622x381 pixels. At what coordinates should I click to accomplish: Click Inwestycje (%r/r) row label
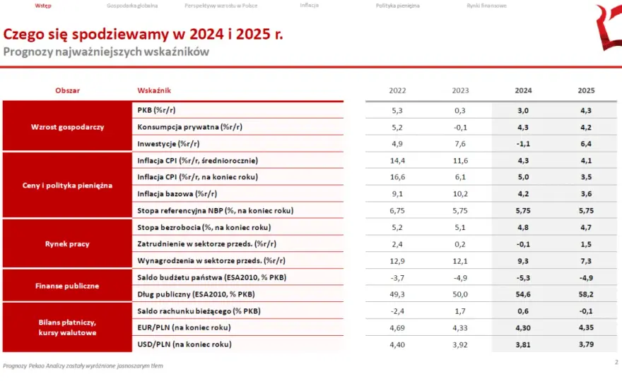click(x=168, y=143)
